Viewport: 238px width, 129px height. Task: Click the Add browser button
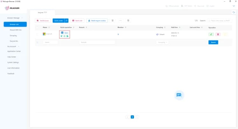tap(43, 20)
